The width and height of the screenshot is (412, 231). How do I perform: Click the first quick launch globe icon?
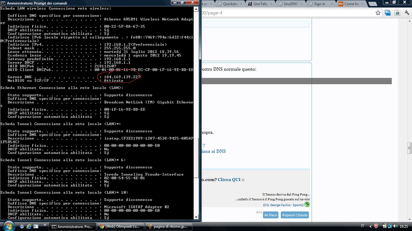point(22,226)
